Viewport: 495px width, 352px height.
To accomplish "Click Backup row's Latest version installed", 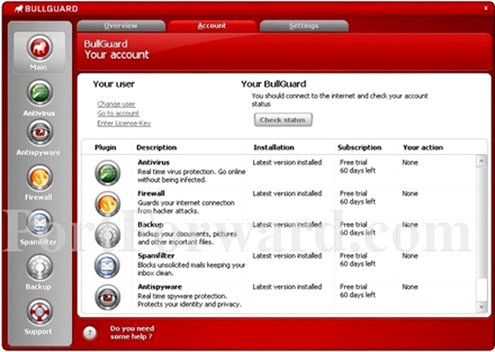I will pos(287,225).
